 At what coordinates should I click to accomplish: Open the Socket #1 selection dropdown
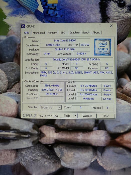pyautogui.click(x=51, y=107)
